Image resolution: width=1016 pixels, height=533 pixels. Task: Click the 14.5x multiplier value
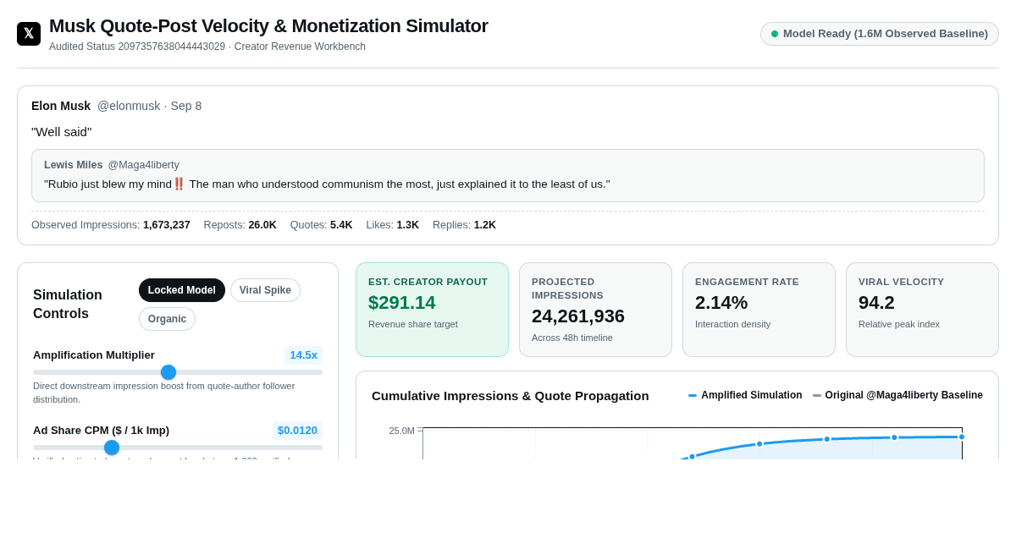(x=303, y=355)
